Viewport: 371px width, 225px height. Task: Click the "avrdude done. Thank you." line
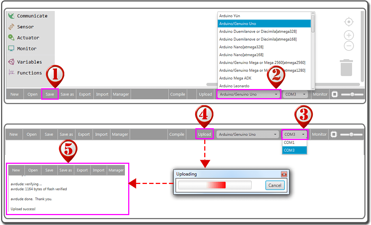coord(31,199)
